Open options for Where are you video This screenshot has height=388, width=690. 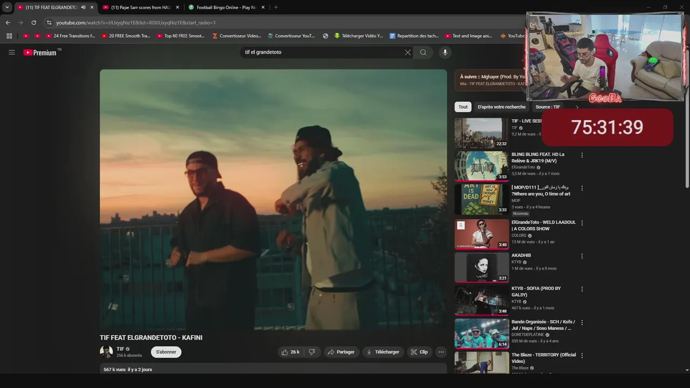point(582,188)
